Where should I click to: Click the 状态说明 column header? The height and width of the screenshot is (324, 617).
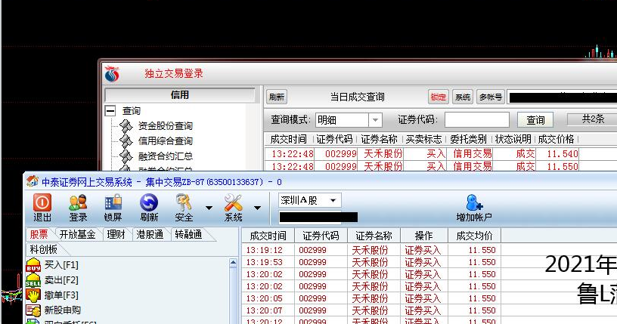[513, 139]
